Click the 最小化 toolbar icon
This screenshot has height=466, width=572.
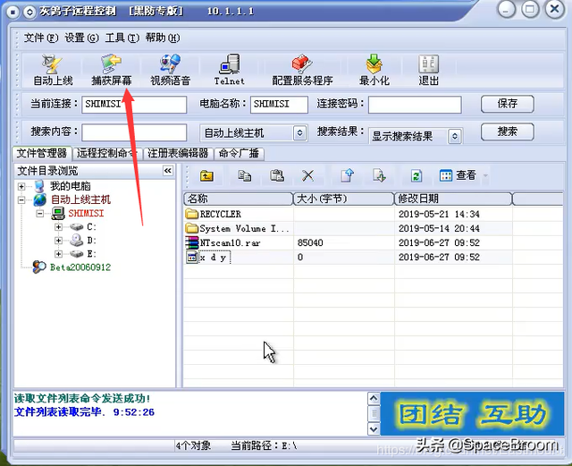click(x=374, y=71)
